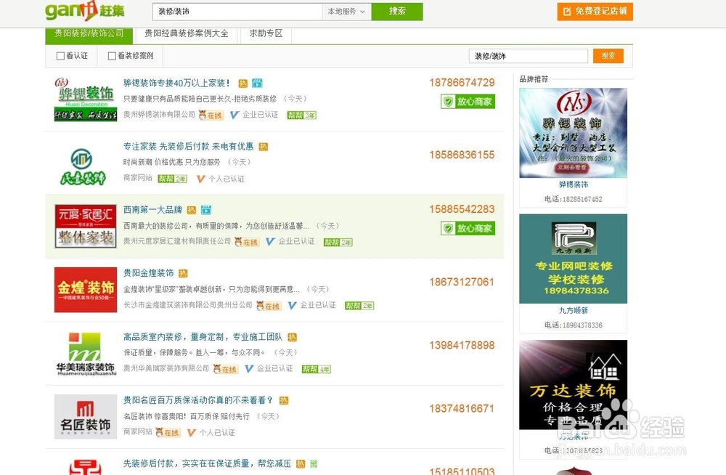Open the 求助专区 tab

coord(265,33)
